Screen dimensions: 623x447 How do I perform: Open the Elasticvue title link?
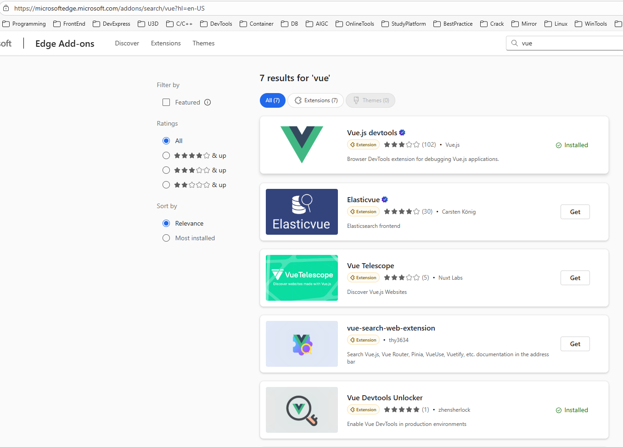[x=363, y=199]
